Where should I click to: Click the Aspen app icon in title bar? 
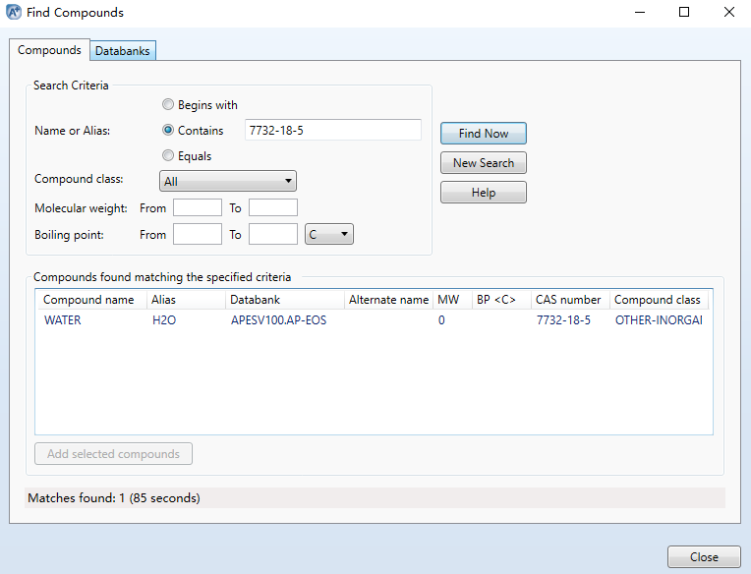click(14, 12)
